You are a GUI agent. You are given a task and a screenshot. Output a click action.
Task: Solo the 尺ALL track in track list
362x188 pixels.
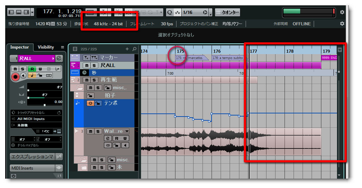point(94,66)
